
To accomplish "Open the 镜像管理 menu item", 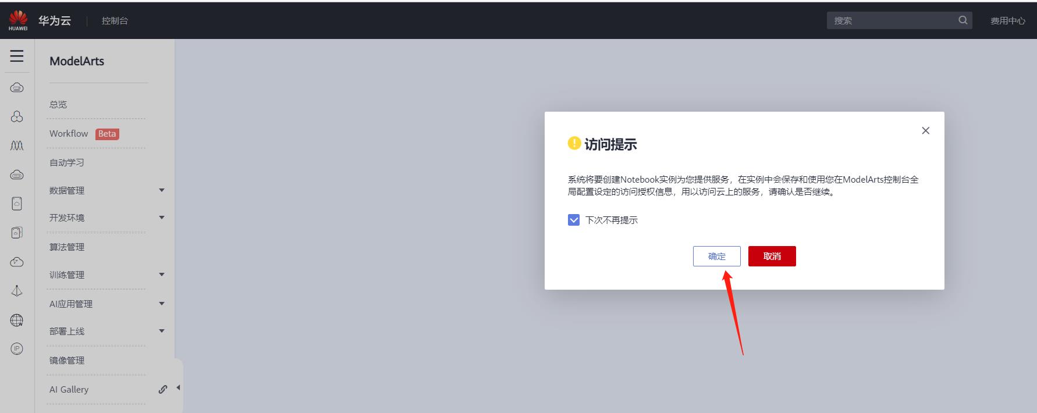I will [67, 360].
